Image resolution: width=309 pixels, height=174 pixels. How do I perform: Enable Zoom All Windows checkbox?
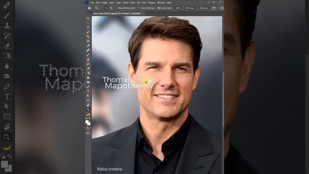point(139,8)
